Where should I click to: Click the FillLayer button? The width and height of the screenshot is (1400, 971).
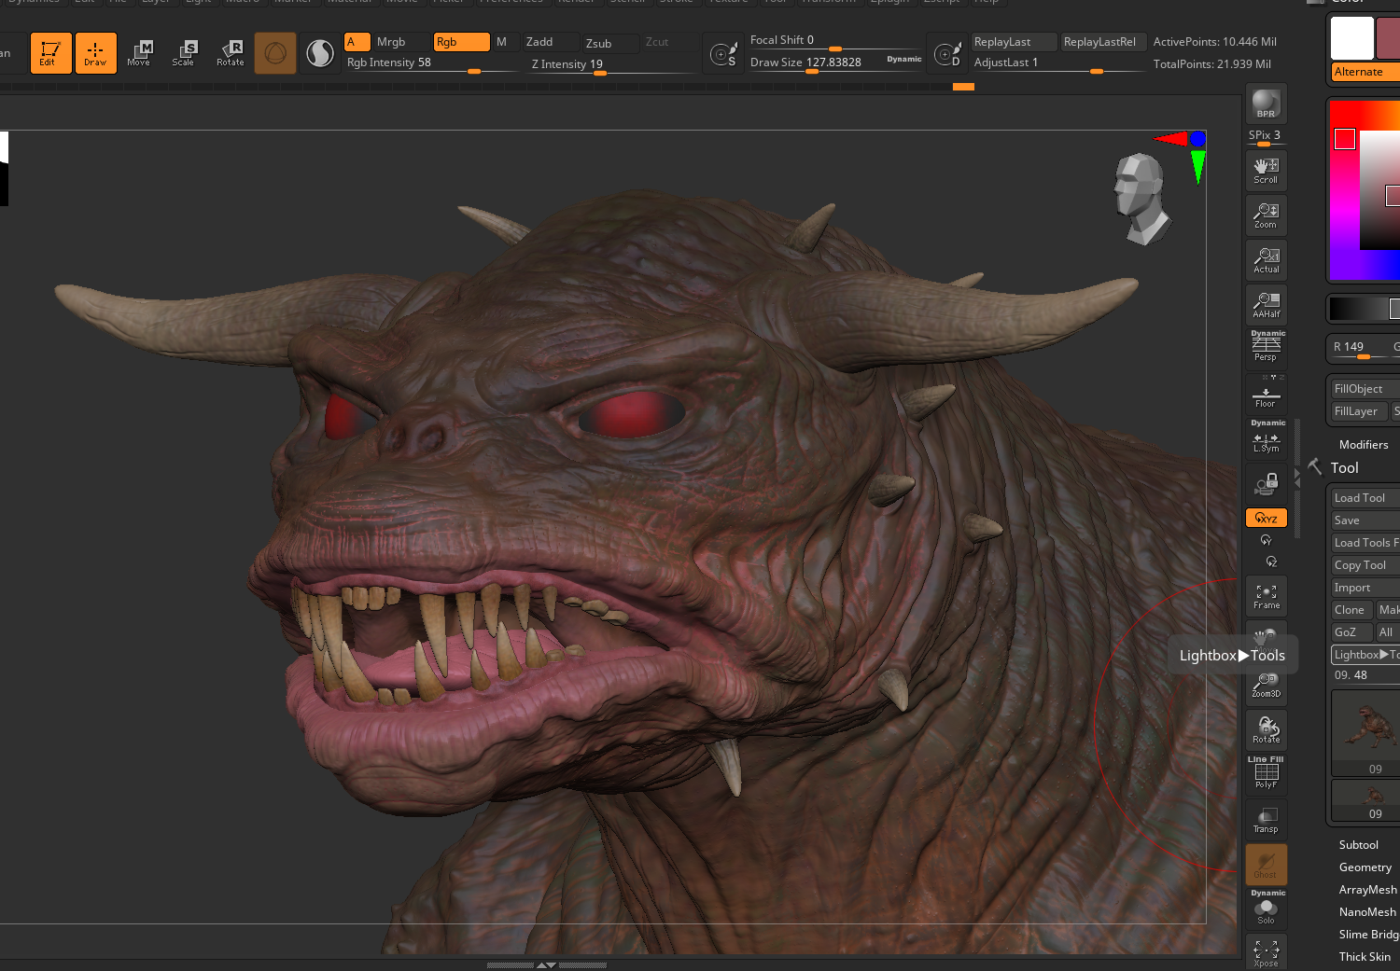(1358, 411)
